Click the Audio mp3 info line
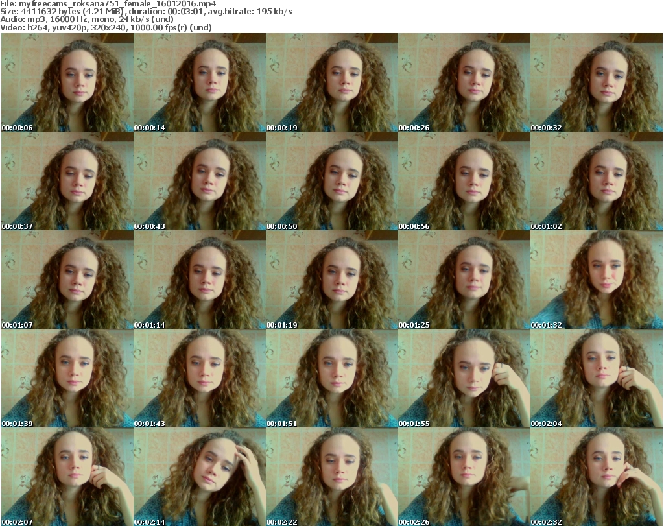This screenshot has height=526, width=664. (87, 19)
